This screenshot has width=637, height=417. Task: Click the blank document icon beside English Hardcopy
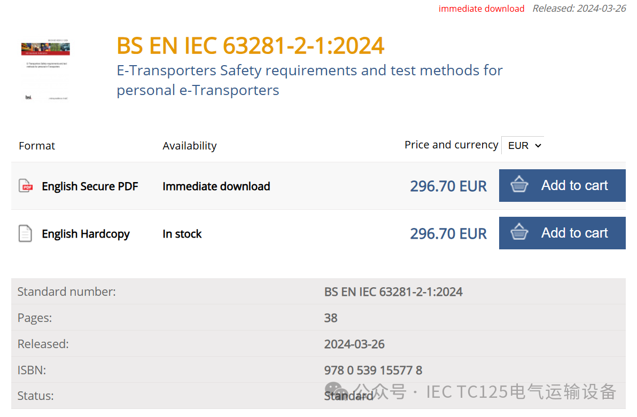click(25, 233)
